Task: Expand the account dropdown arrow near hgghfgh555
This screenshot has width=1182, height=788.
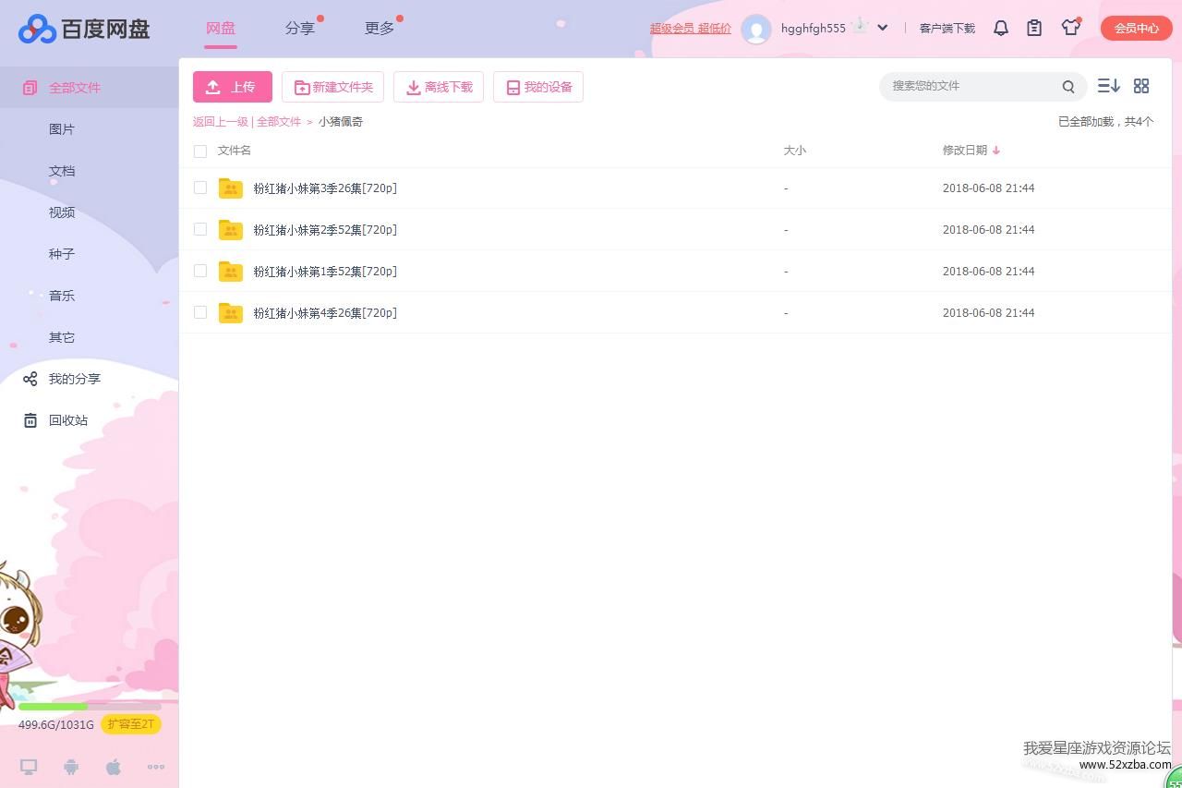Action: pos(883,28)
